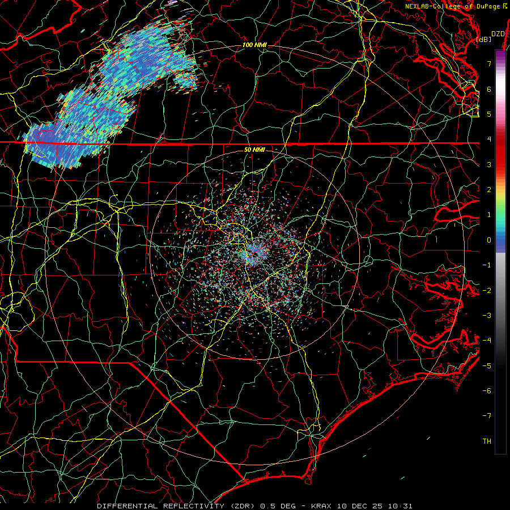Image resolution: width=510 pixels, height=510 pixels.
Task: Click the '1' label on the color bar
Action: point(489,215)
